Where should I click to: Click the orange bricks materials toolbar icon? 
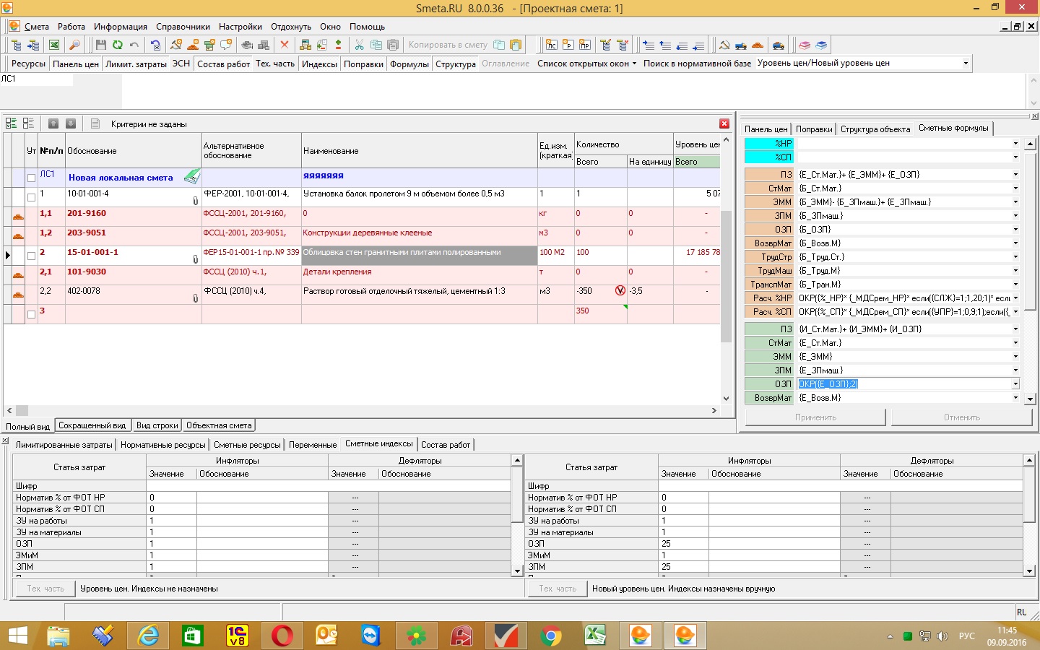(x=758, y=45)
